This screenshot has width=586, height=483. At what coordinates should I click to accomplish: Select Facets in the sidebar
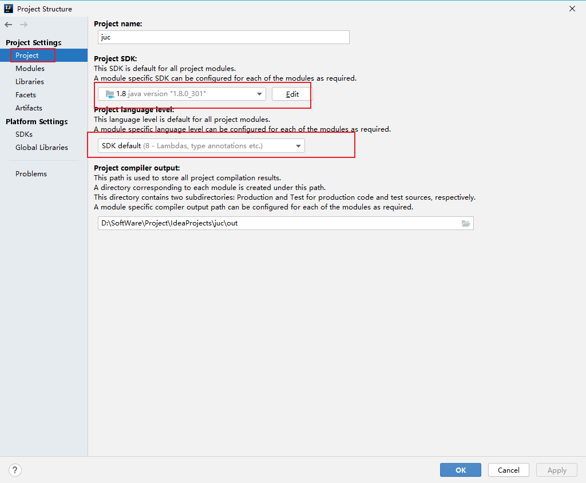(26, 94)
